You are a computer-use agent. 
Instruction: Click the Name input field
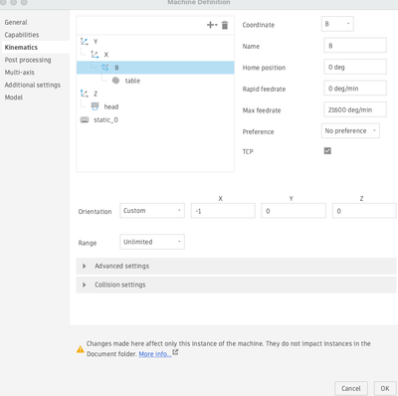pos(355,46)
